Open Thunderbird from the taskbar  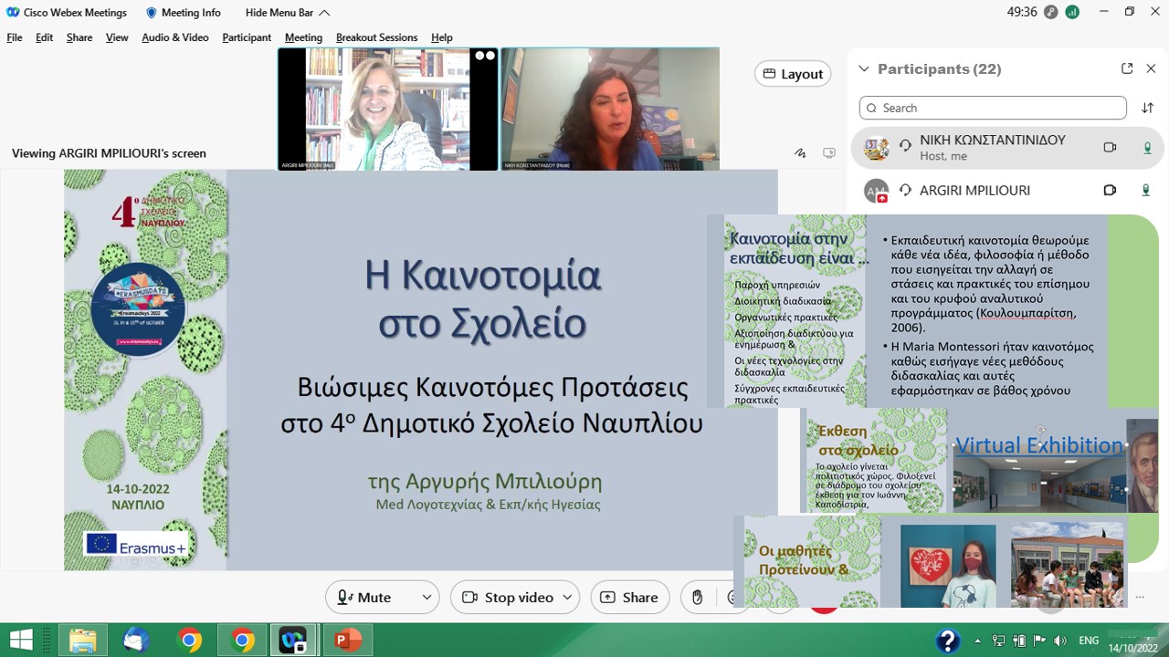click(x=136, y=640)
